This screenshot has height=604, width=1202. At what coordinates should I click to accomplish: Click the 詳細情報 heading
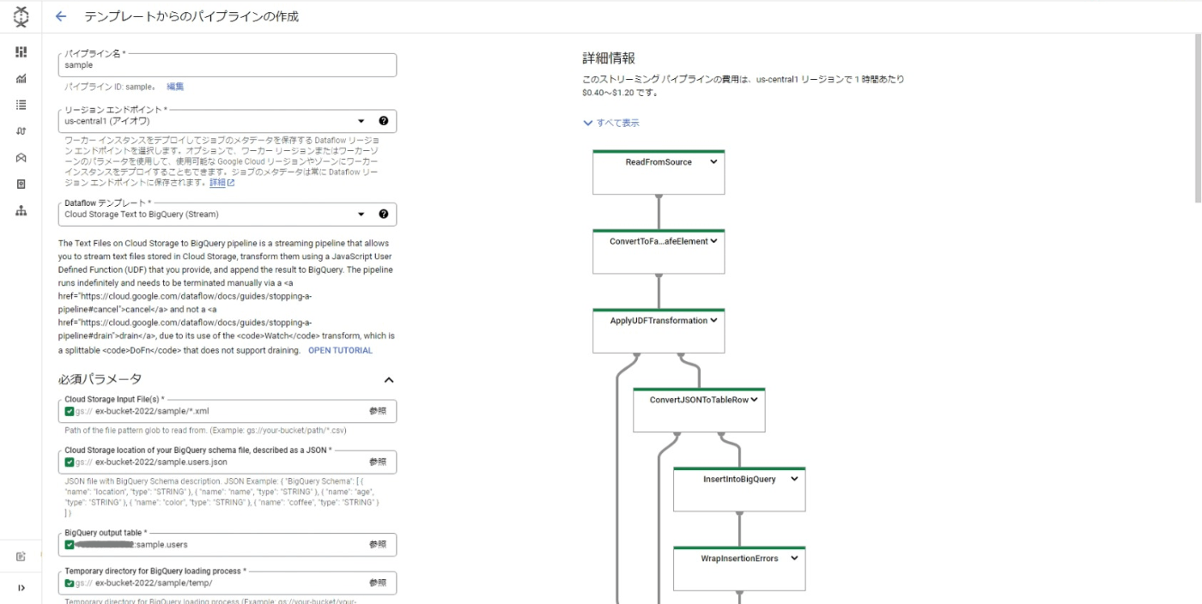pyautogui.click(x=609, y=58)
